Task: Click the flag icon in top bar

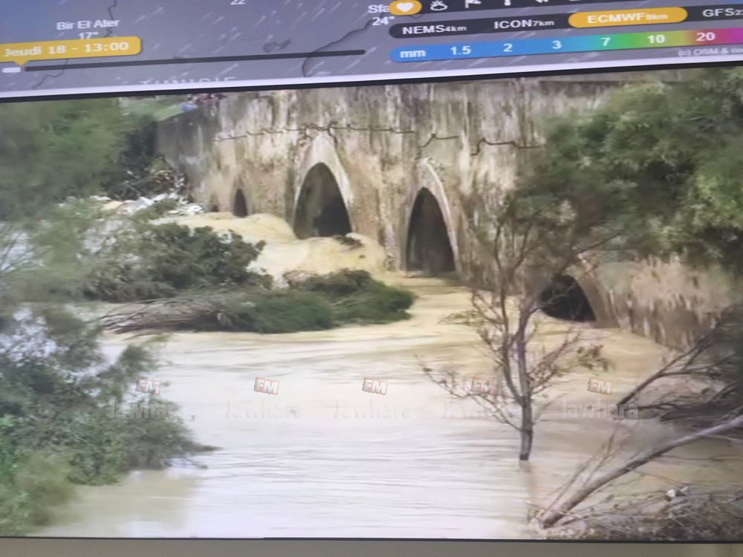Action: click(x=473, y=4)
